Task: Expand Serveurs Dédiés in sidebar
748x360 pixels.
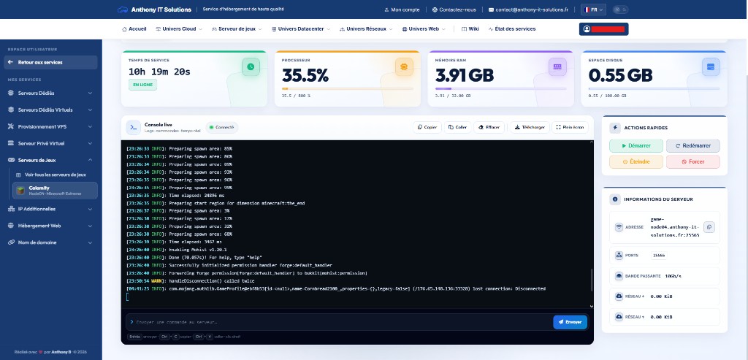Action: [x=50, y=93]
